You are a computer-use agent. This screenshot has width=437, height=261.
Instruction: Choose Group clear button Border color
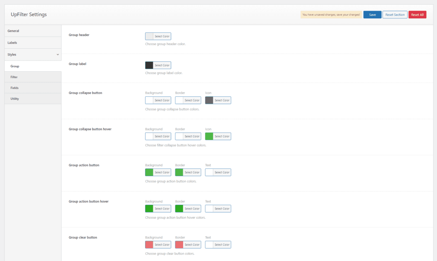[188, 245]
